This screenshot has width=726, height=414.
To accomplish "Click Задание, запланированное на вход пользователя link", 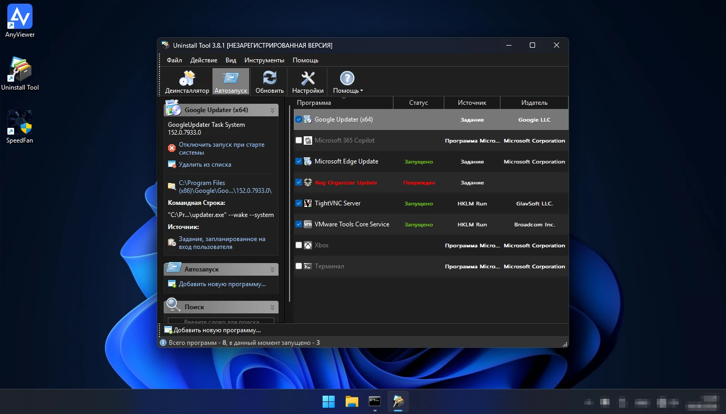I will click(x=222, y=243).
